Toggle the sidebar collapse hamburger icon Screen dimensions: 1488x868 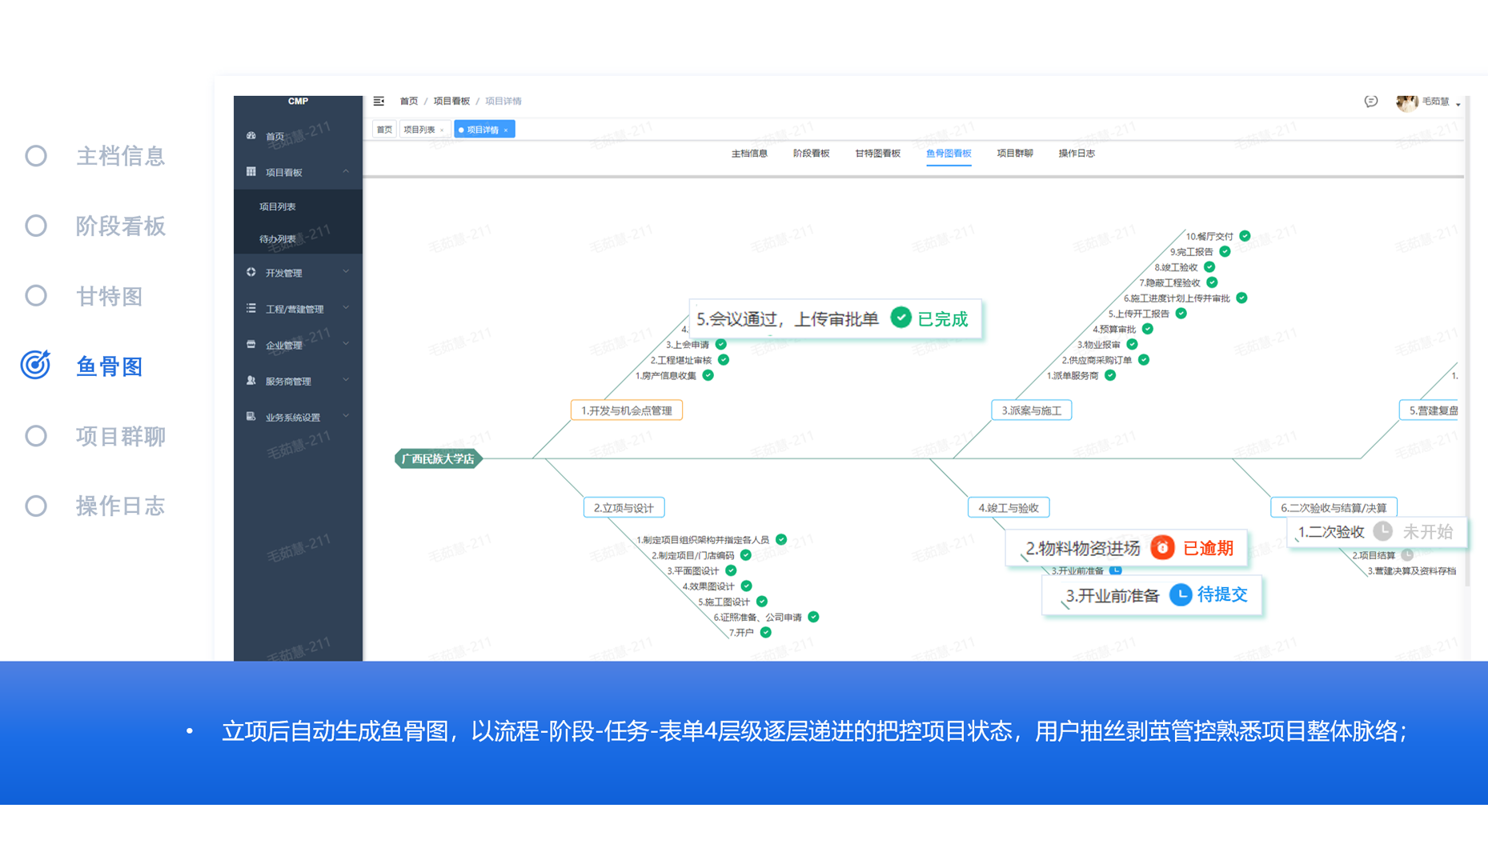[379, 101]
